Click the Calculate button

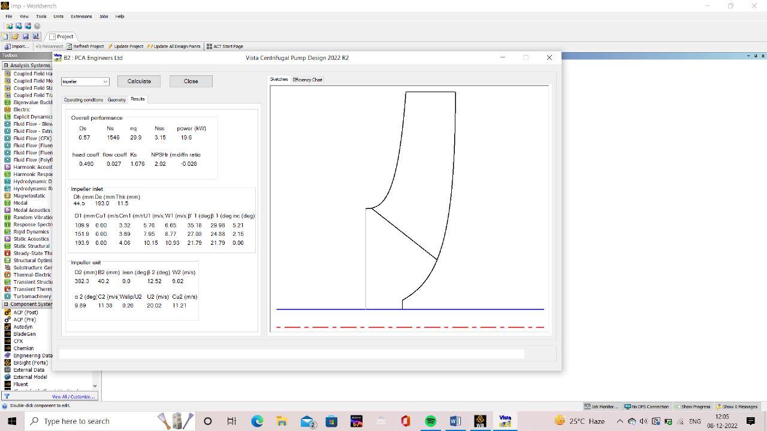pos(139,81)
